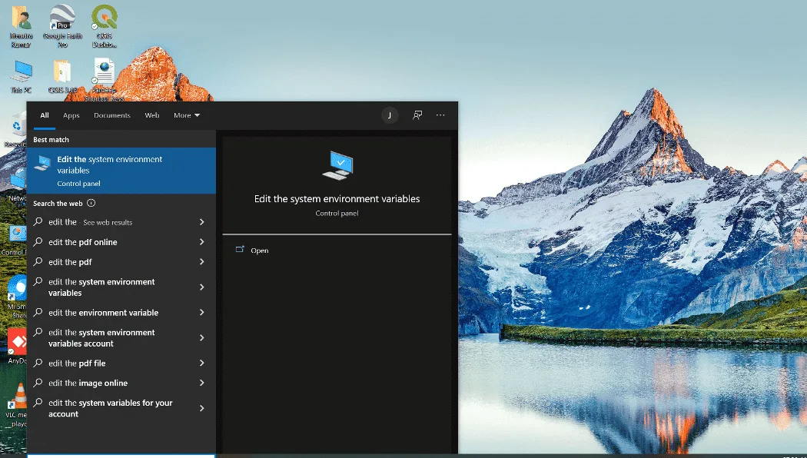
Task: Expand the More filter dropdown
Action: coord(186,115)
